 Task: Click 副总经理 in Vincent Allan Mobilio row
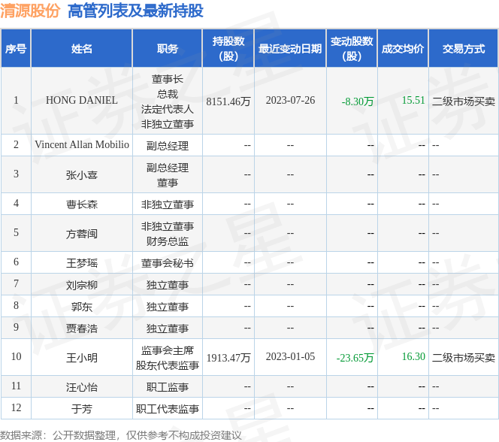[x=168, y=146]
